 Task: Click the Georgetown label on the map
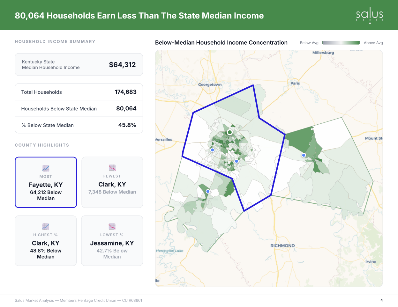pyautogui.click(x=210, y=84)
